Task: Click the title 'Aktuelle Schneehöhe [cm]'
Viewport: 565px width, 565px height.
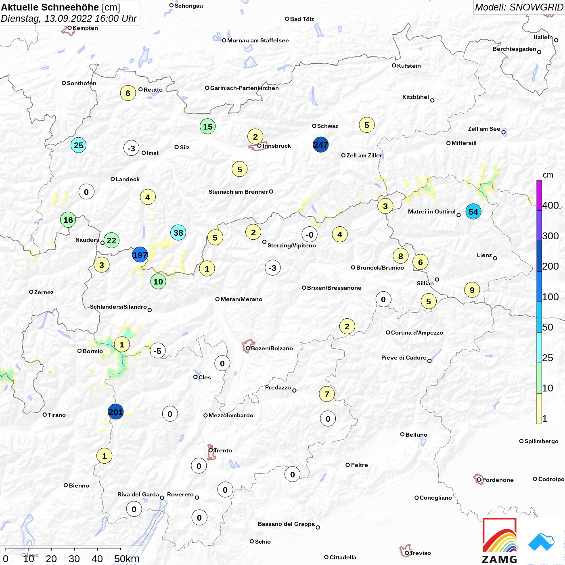Action: tap(61, 7)
